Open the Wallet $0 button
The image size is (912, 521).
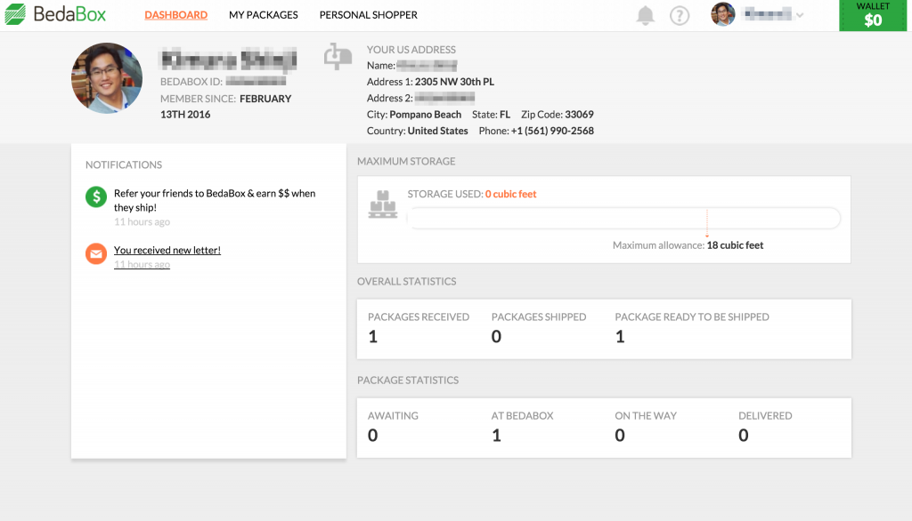(x=873, y=15)
